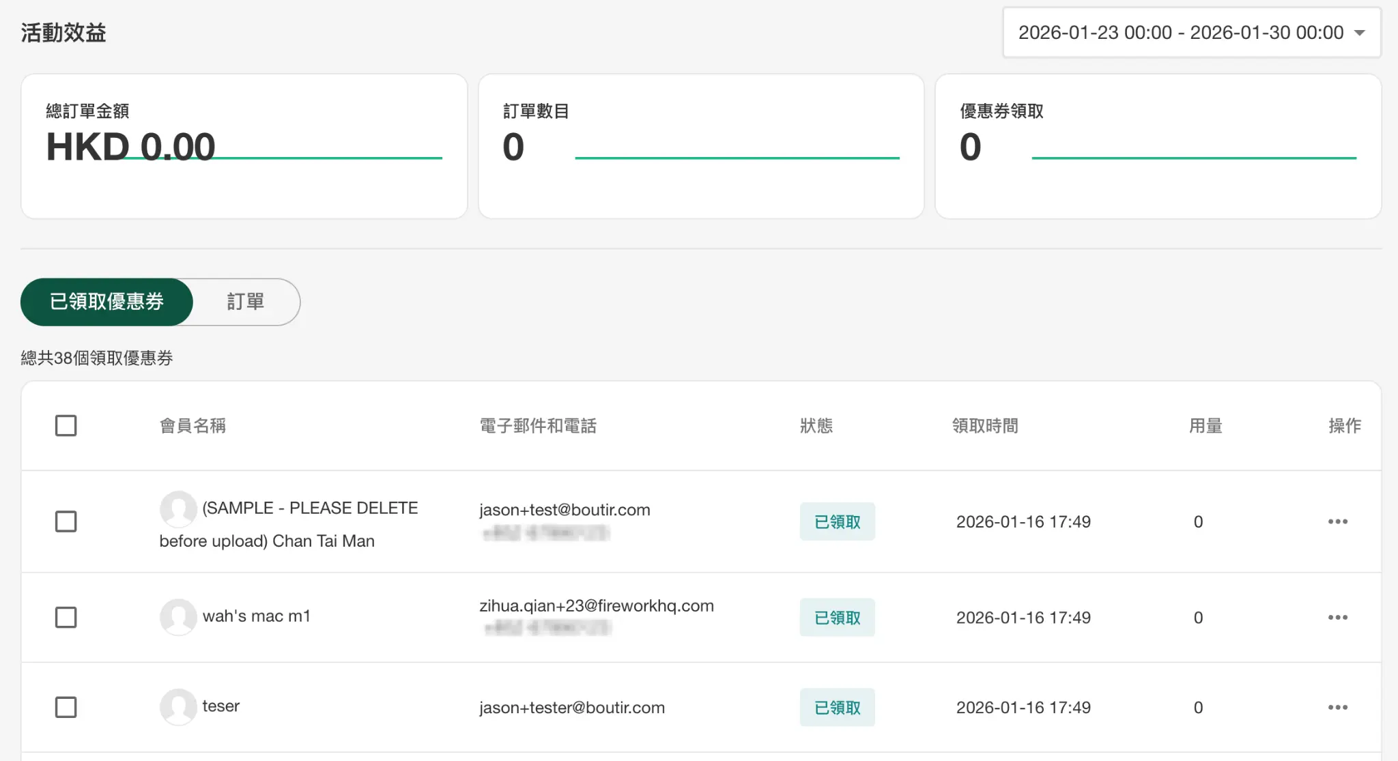Check the box for Chan Tai Man row
The image size is (1398, 761).
pos(66,521)
